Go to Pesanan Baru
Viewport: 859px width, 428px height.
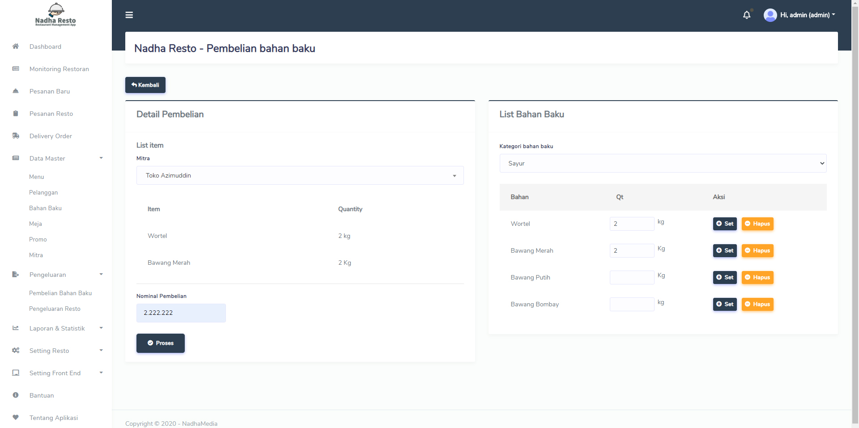point(50,91)
